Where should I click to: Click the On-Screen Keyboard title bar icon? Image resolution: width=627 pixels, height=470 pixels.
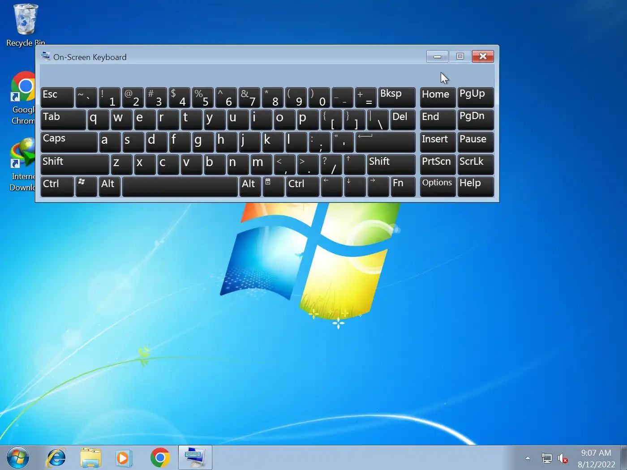pyautogui.click(x=46, y=56)
